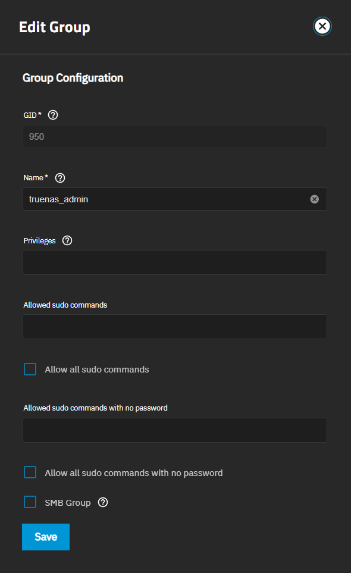Image resolution: width=351 pixels, height=573 pixels.
Task: Click into the Name field containing truenas_admin
Action: pos(174,199)
